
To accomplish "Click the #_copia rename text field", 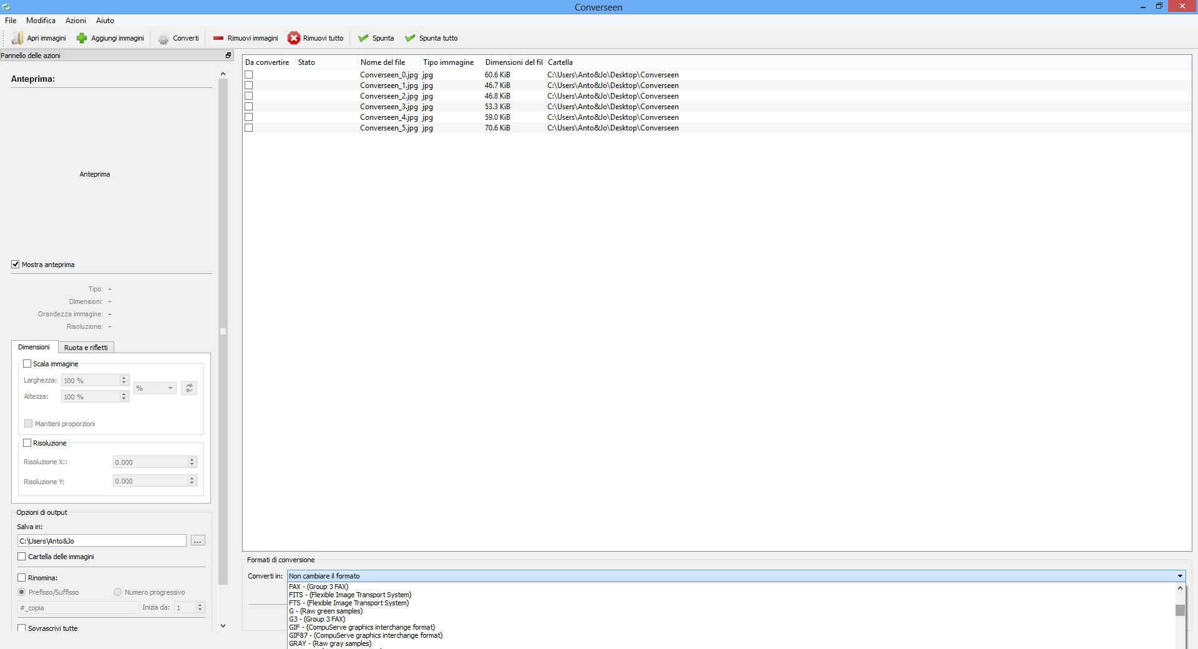I will coord(78,607).
